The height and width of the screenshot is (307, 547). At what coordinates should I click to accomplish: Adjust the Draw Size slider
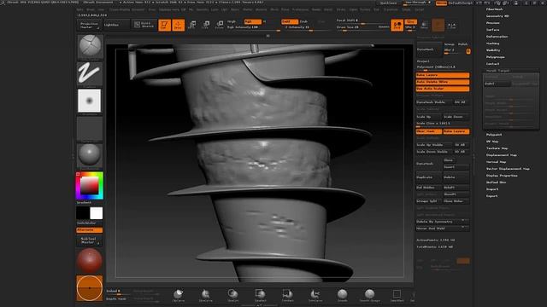[357, 27]
